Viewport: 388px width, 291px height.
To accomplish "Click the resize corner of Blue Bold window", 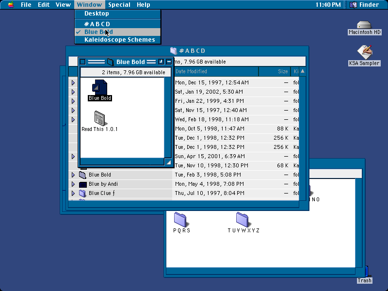I will [168, 162].
